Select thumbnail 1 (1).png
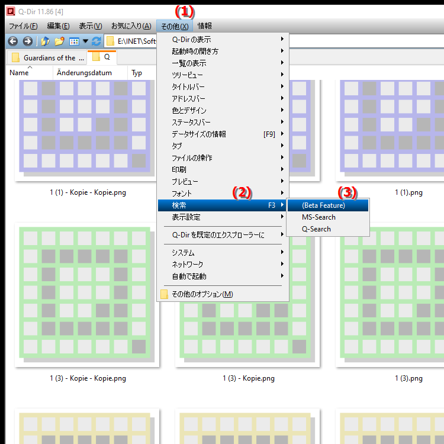 pos(390,130)
